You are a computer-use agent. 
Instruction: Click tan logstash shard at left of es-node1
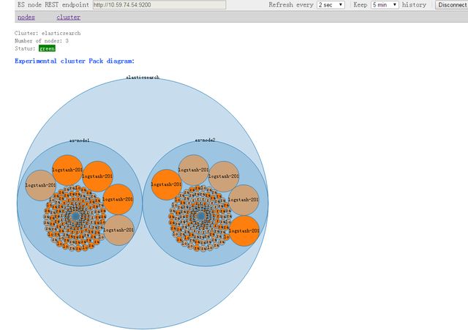pyautogui.click(x=41, y=185)
